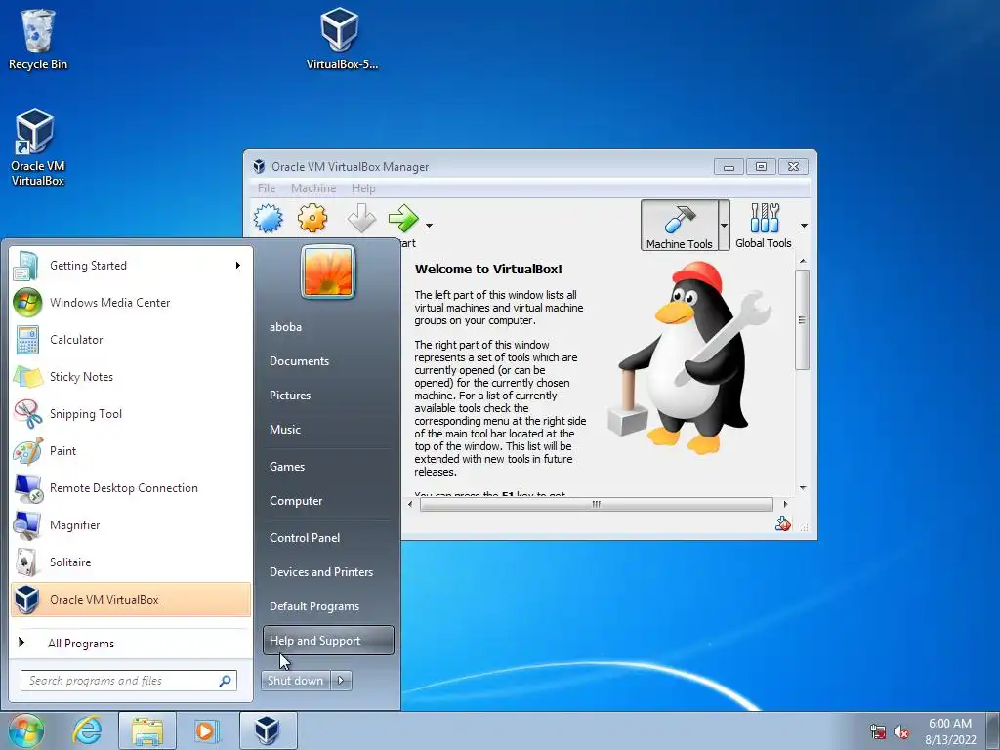The height and width of the screenshot is (750, 1000).
Task: Select the Oracle VM VirtualBox desktop shortcut
Action: pyautogui.click(x=37, y=148)
